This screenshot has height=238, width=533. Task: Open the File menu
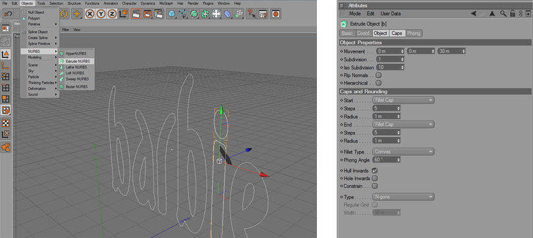pyautogui.click(x=4, y=3)
